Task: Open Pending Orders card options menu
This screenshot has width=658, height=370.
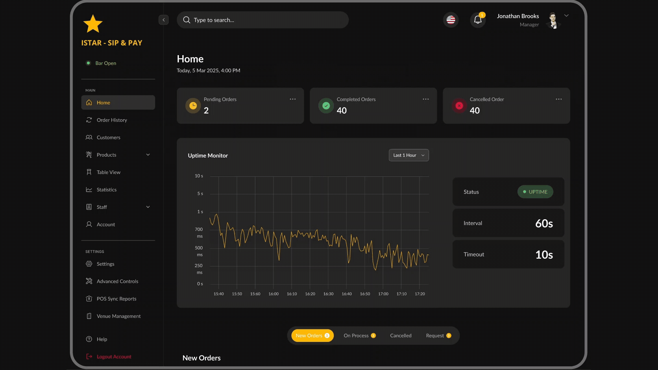Action: click(x=292, y=99)
